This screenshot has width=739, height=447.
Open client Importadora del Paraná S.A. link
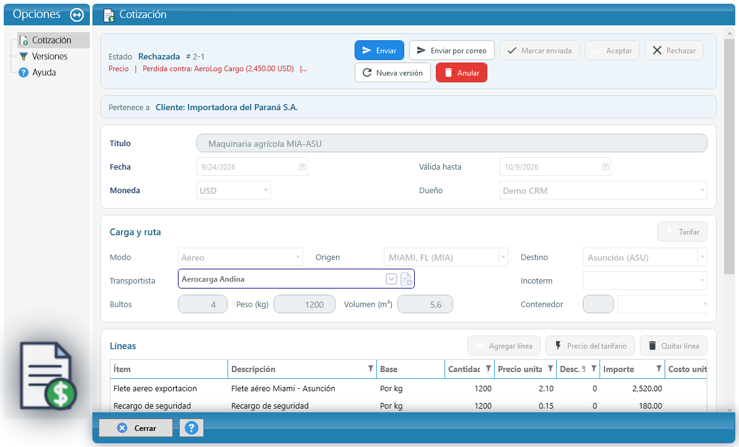click(227, 108)
